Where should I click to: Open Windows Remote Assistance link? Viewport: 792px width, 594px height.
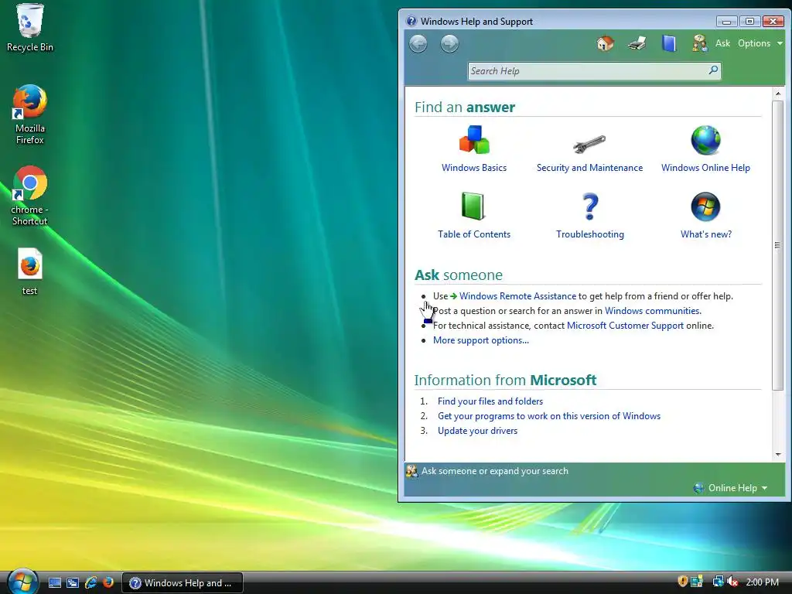(x=517, y=296)
